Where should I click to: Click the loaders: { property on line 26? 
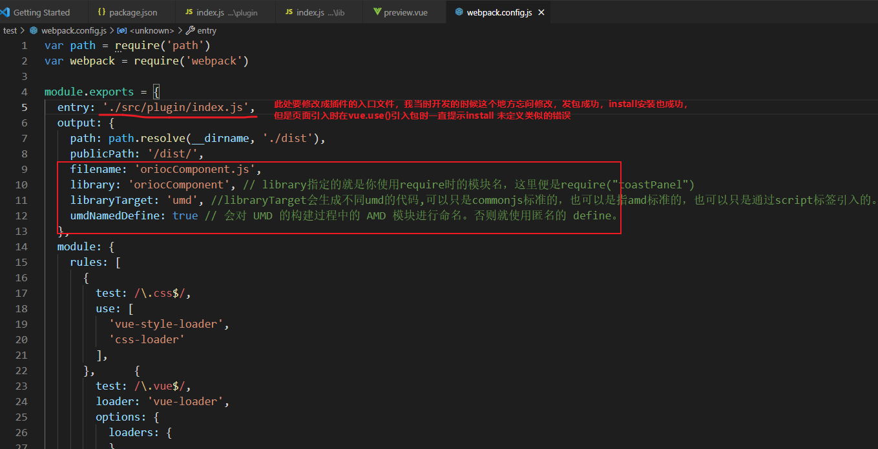pos(140,433)
